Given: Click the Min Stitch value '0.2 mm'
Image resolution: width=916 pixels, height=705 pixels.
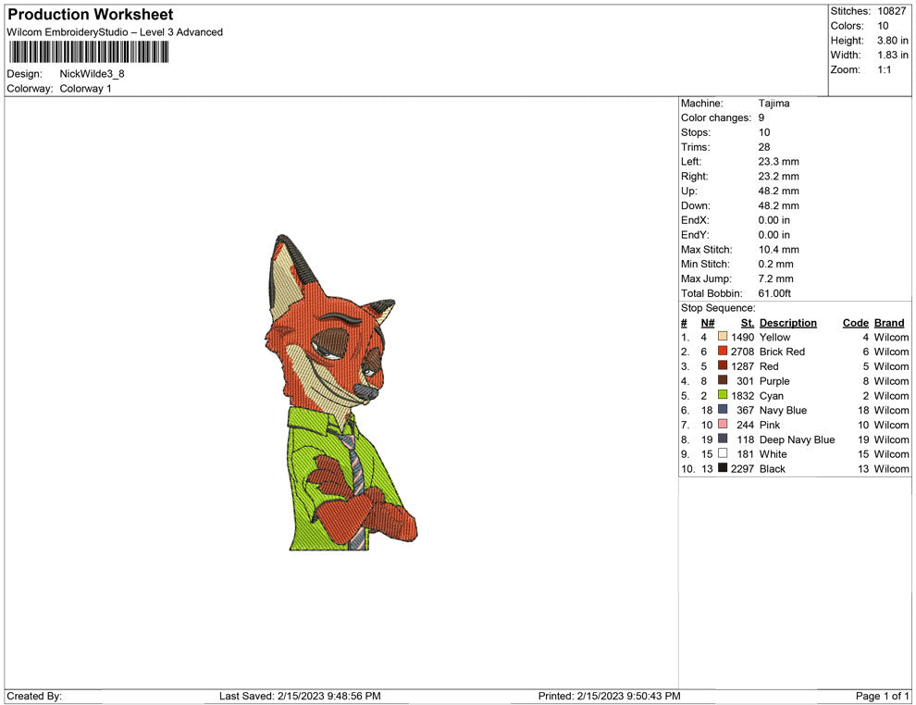Looking at the screenshot, I should (775, 264).
